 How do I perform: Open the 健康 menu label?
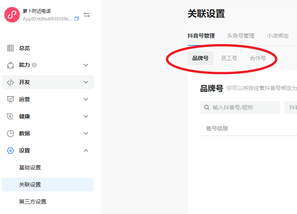point(24,116)
